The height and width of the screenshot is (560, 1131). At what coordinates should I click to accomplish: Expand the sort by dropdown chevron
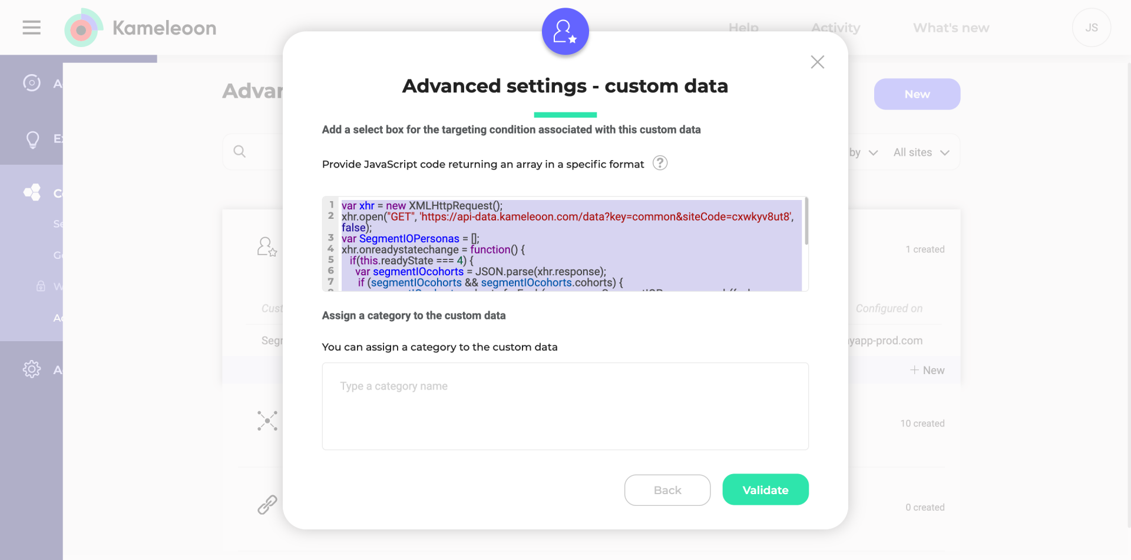point(874,152)
